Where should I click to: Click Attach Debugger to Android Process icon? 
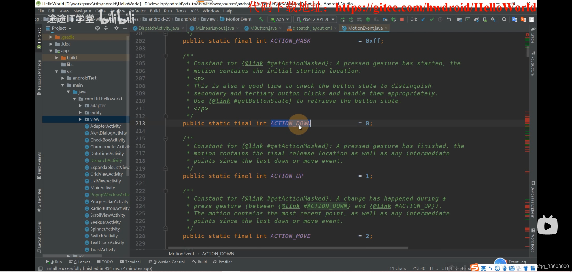394,19
